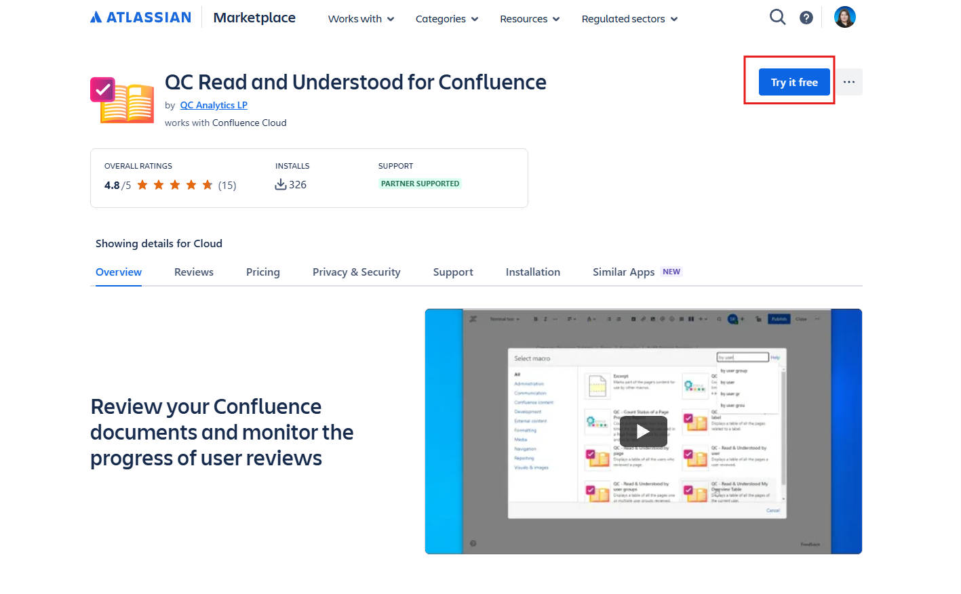Open the user profile avatar
This screenshot has height=594, width=961.
point(844,17)
